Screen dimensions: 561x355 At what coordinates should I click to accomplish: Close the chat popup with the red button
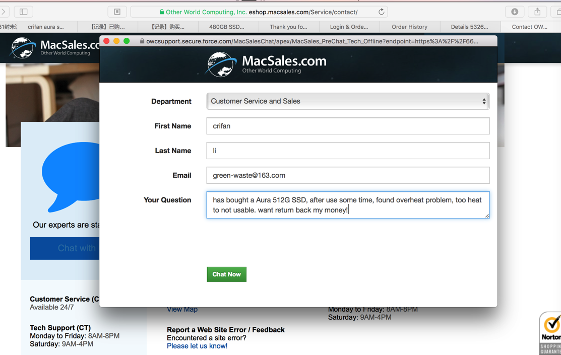click(x=107, y=41)
